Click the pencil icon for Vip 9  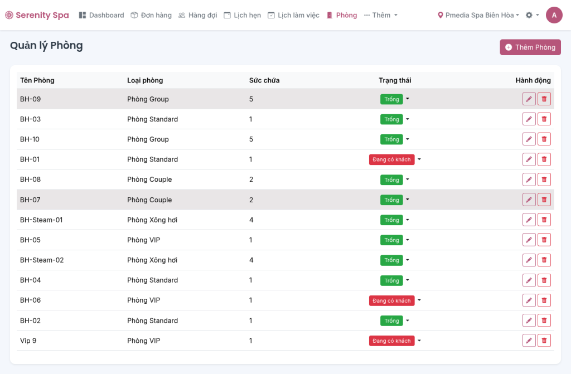point(529,341)
